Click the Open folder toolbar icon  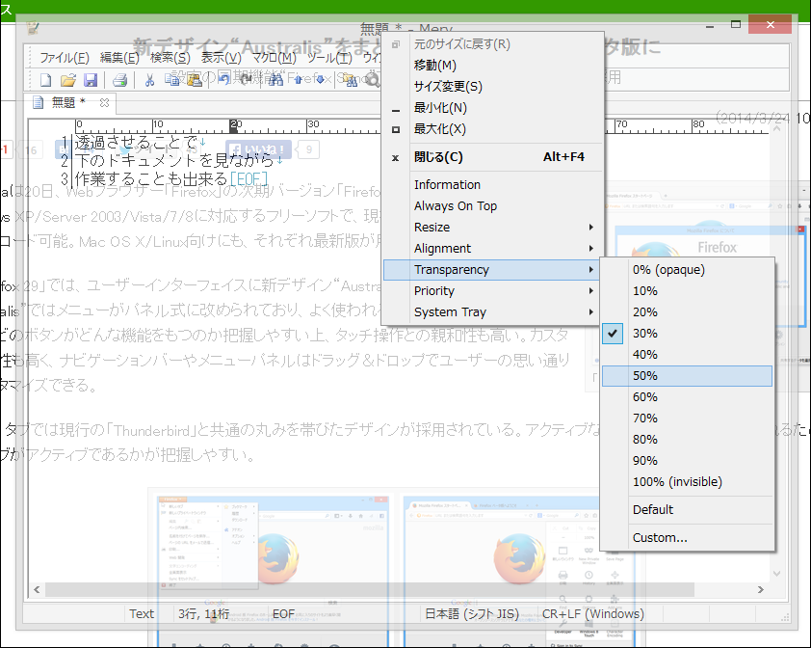[x=67, y=80]
